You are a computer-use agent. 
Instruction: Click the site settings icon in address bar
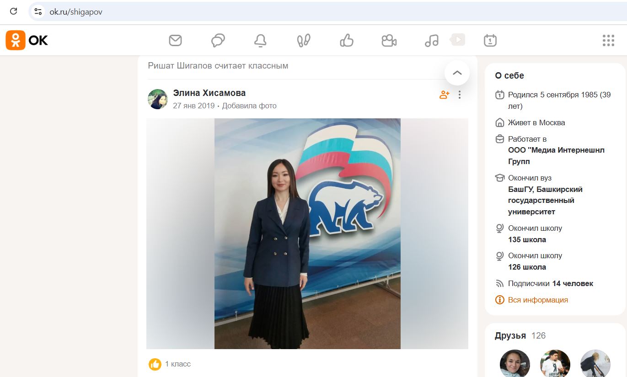[38, 12]
